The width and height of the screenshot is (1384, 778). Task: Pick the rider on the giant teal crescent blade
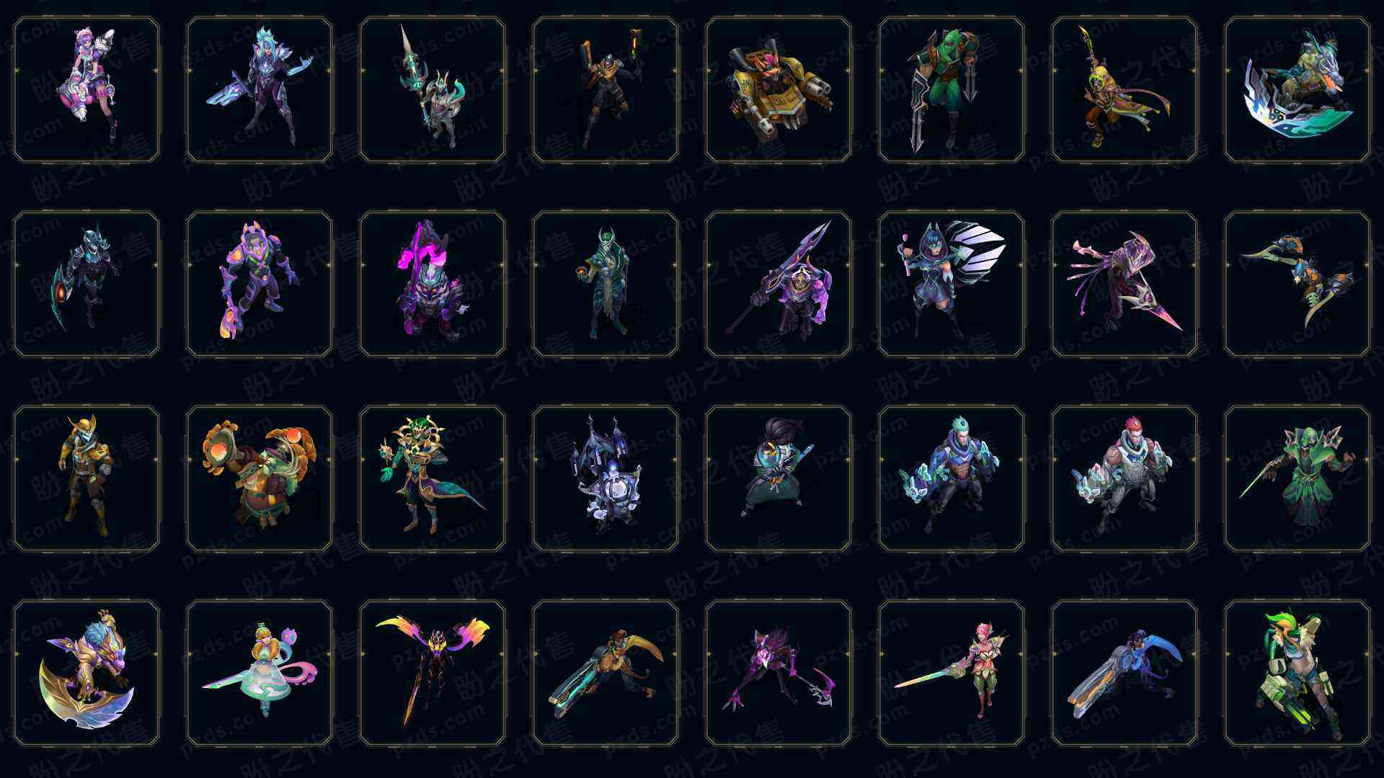(x=1297, y=90)
